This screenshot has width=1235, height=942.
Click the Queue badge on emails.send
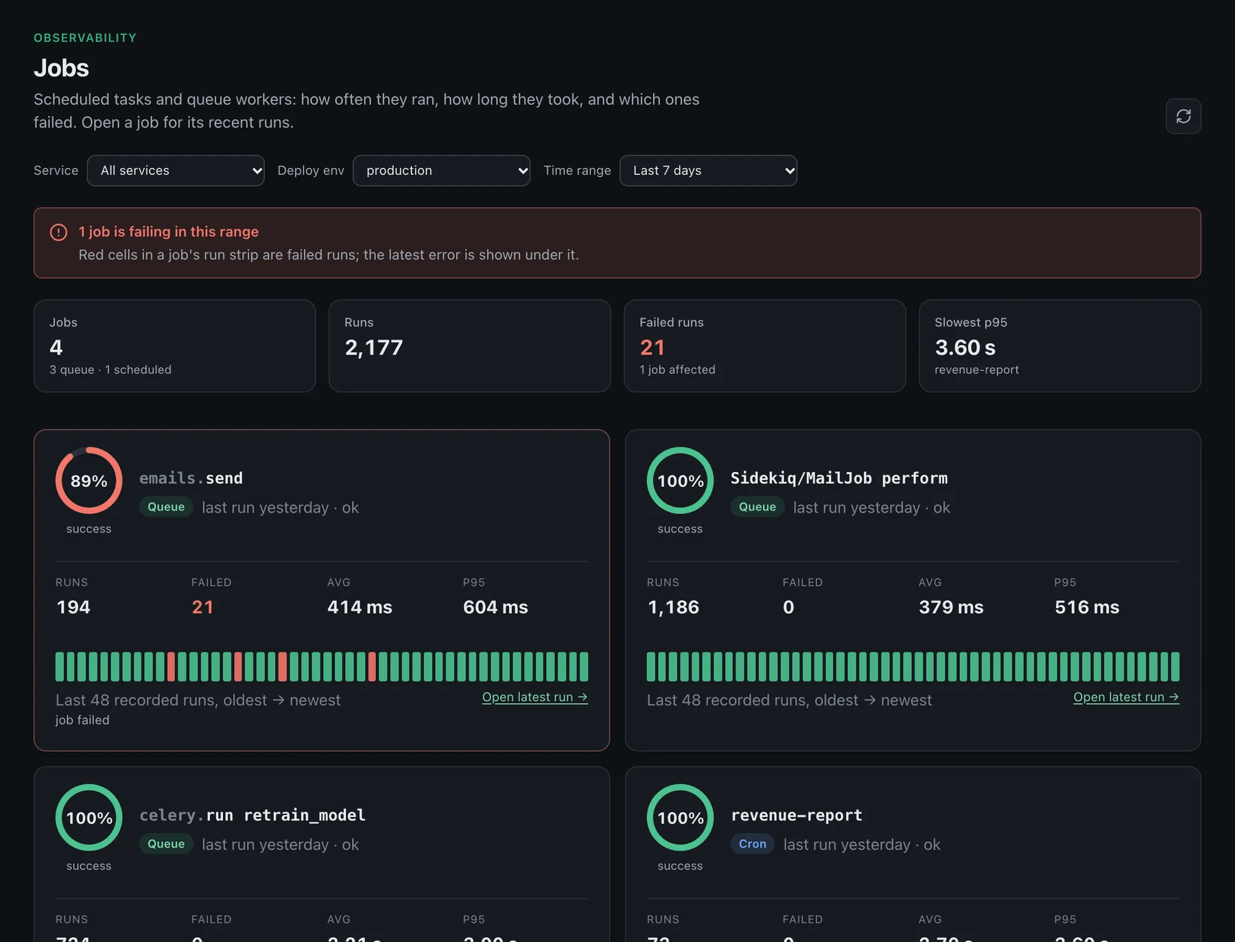(x=166, y=507)
